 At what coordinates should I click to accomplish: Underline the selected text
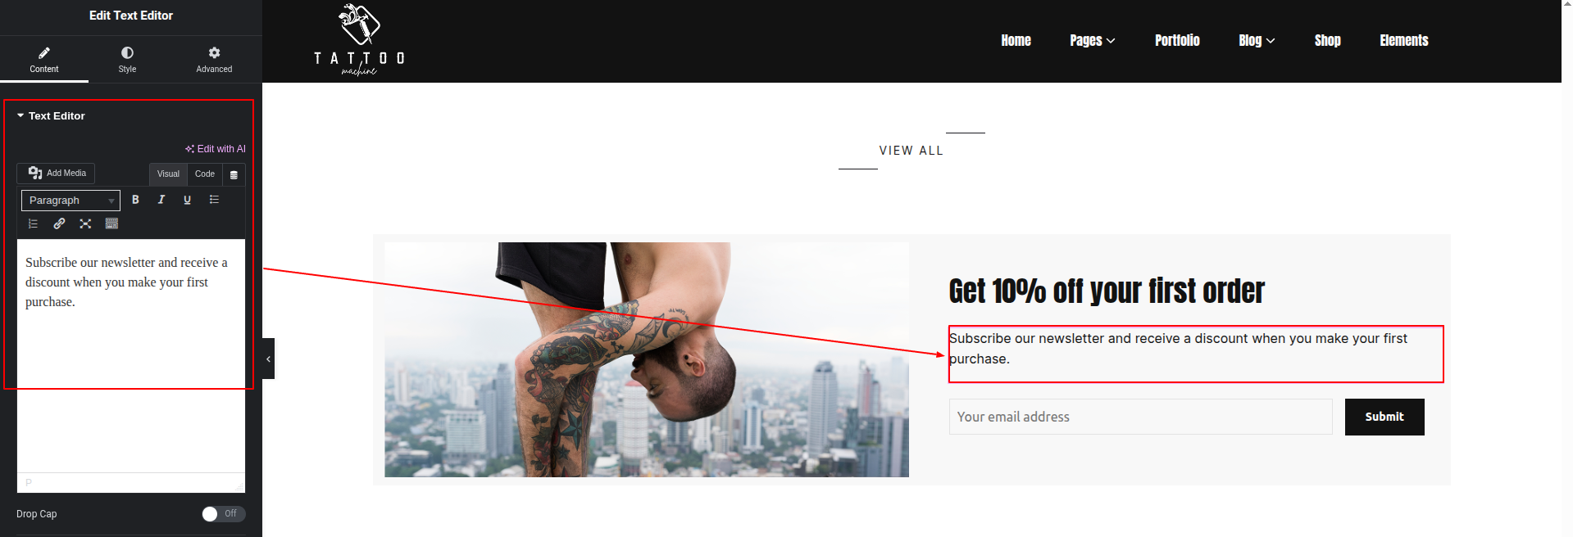pos(188,200)
